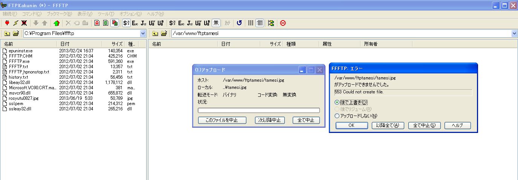Image resolution: width=518 pixels, height=180 pixels.
Task: Click 全て中止(S) in error dialog
Action: click(x=424, y=125)
